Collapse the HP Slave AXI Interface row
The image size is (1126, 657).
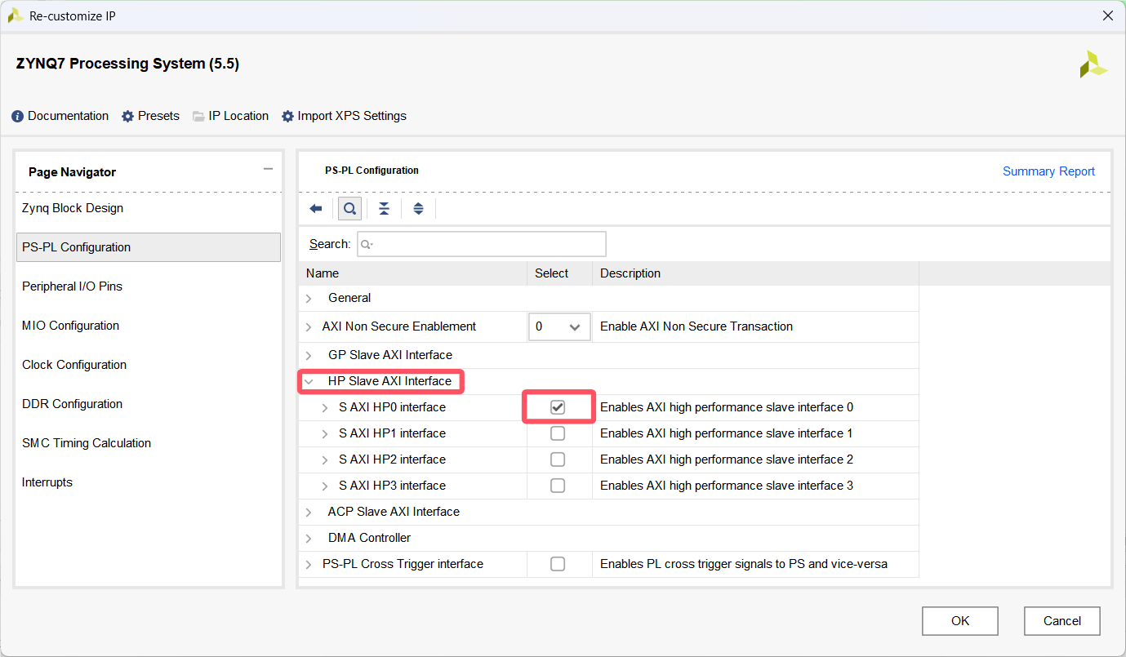(309, 381)
